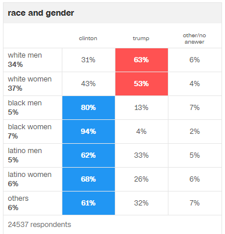Click the blue 94% clinton cell
Viewport: 225px width, 234px height.
point(89,132)
